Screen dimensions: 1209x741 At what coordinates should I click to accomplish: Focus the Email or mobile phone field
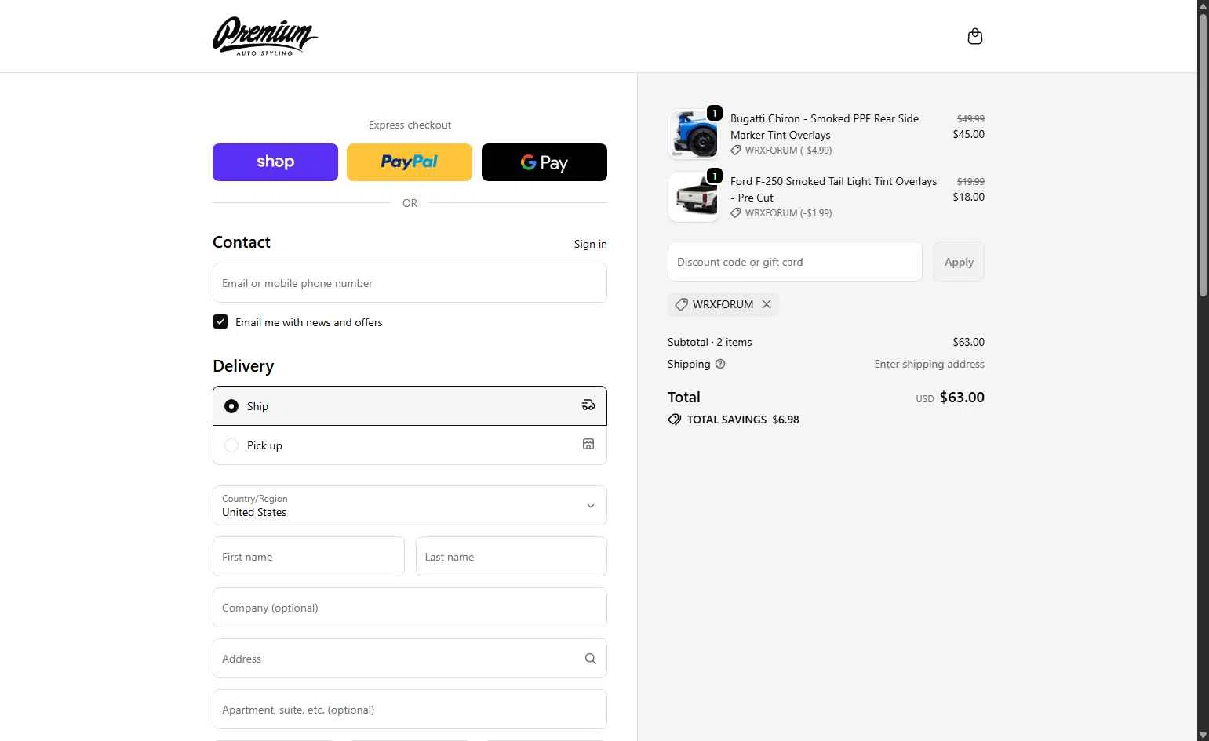pos(410,283)
